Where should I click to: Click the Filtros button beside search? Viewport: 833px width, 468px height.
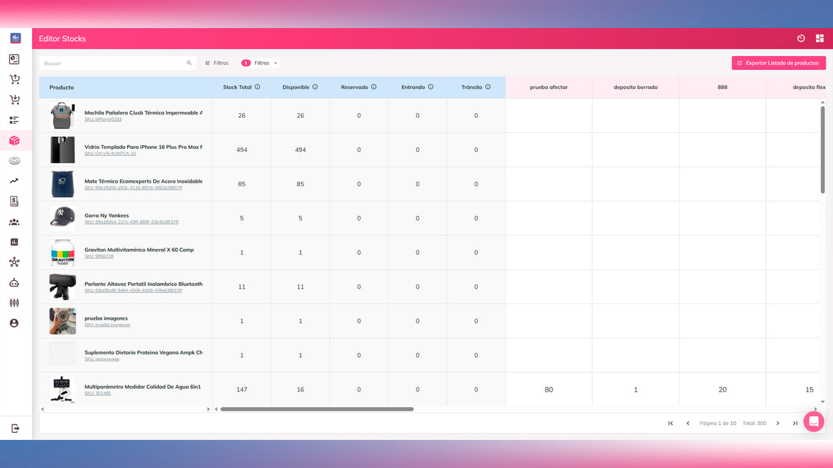[217, 63]
